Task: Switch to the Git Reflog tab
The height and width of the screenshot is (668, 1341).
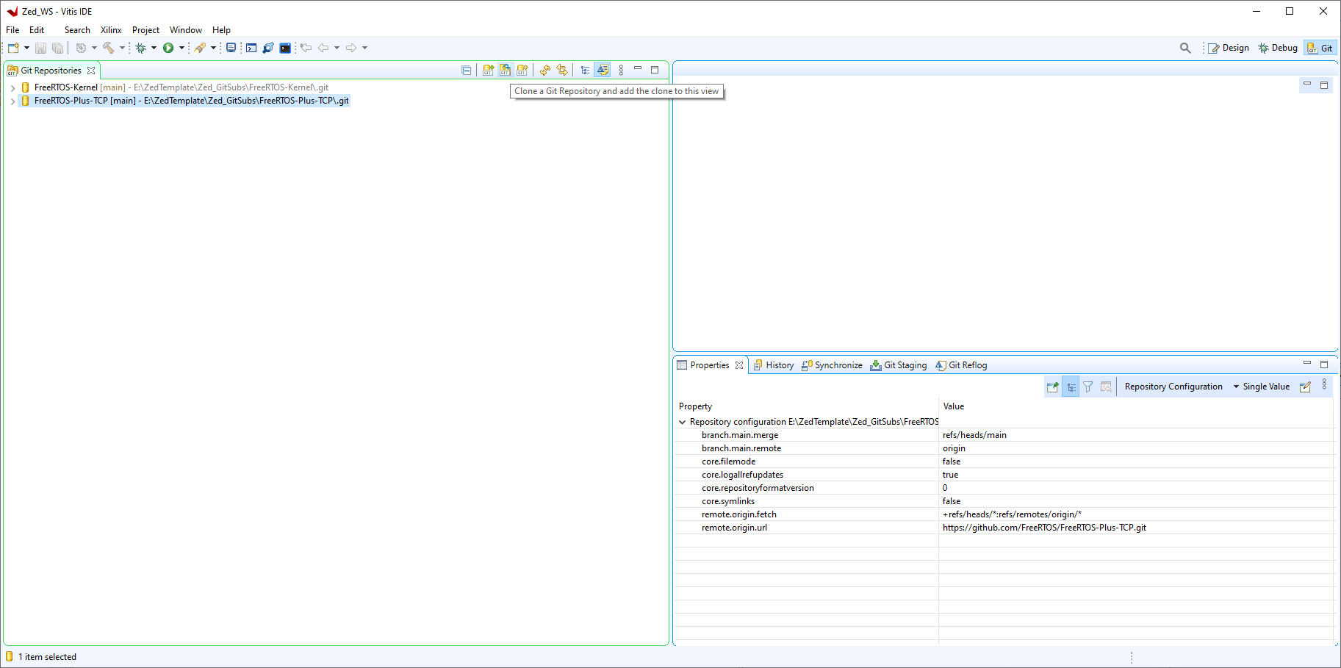Action: pos(961,365)
